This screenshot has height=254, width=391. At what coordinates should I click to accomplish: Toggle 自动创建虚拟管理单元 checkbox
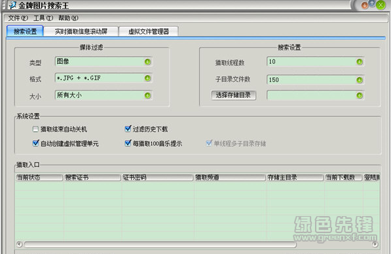[35, 143]
